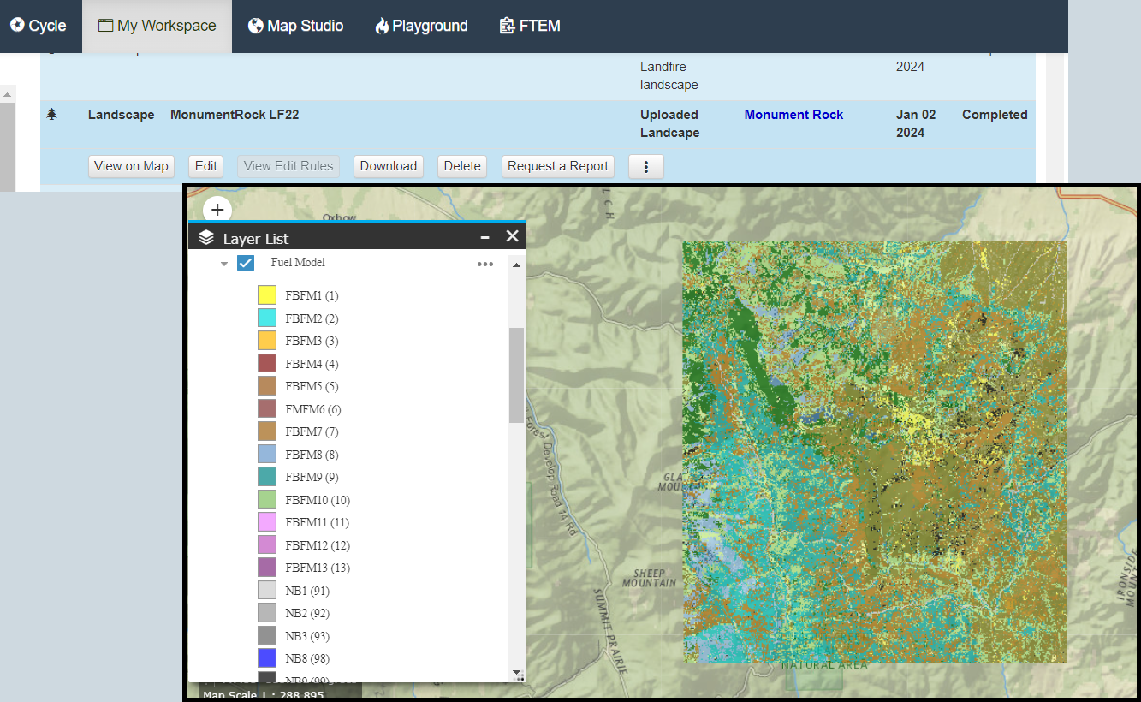Close the Layer List panel

tap(512, 236)
